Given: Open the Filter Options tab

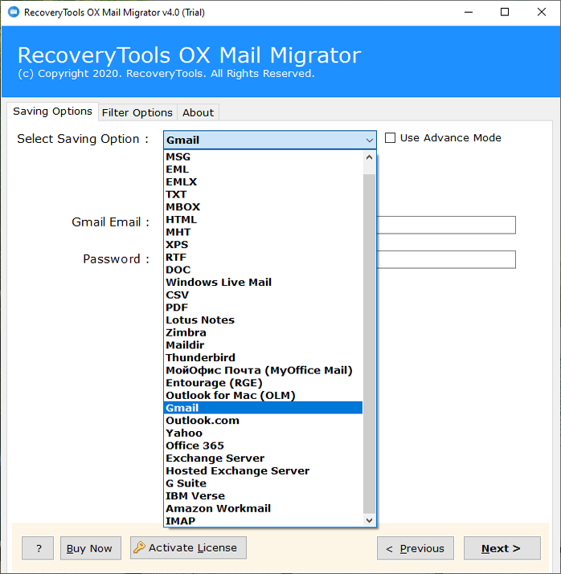Looking at the screenshot, I should [137, 112].
